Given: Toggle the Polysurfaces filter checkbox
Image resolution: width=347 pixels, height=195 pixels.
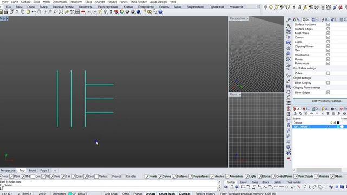Looking at the screenshot, I should point(190,177).
